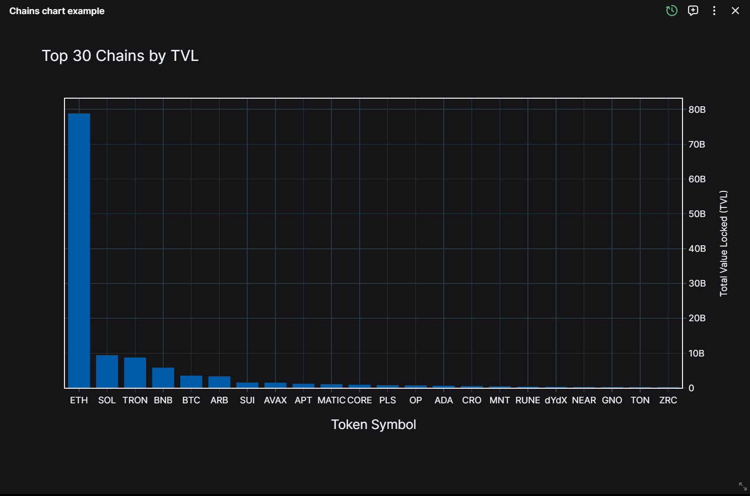The height and width of the screenshot is (496, 750).
Task: Click the NEAR x-axis label
Action: pyautogui.click(x=584, y=400)
